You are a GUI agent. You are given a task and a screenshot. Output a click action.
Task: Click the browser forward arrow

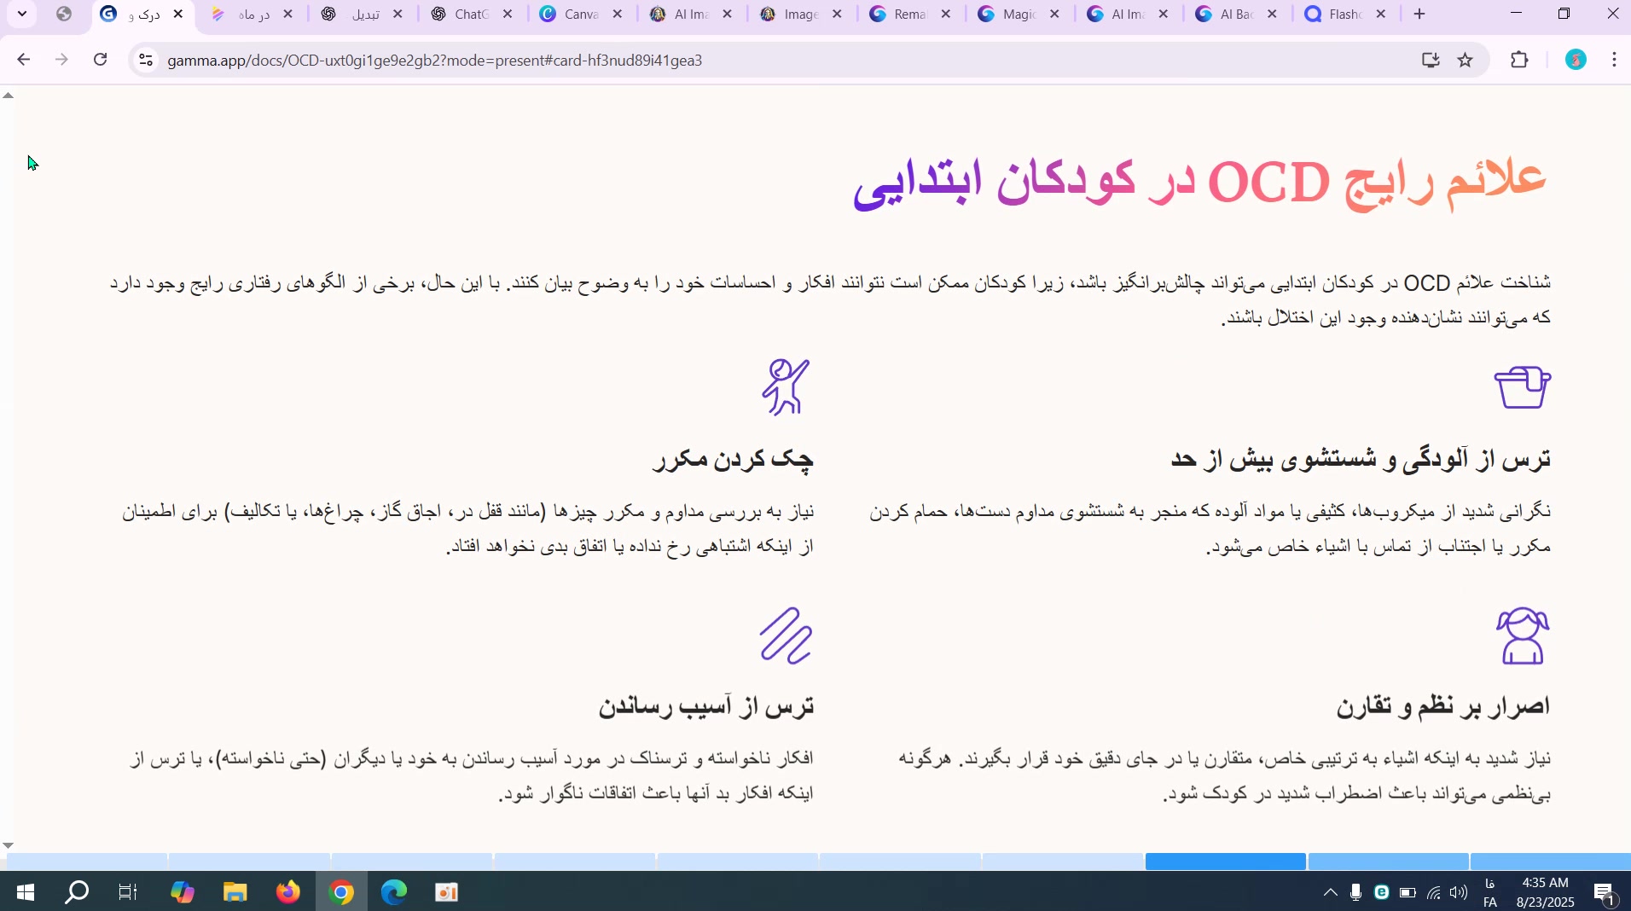click(61, 61)
